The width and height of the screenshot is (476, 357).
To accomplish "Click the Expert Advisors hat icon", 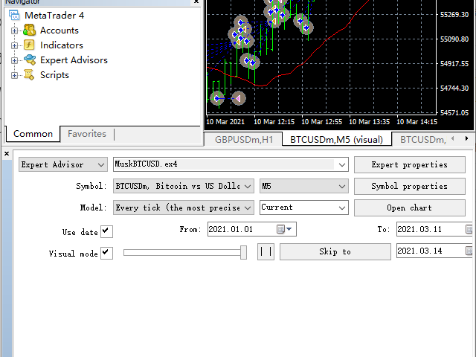I will coord(30,60).
